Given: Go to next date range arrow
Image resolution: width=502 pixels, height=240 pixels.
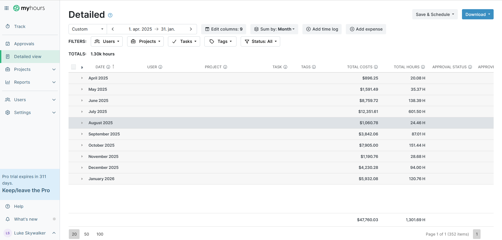Looking at the screenshot, I should [x=191, y=29].
